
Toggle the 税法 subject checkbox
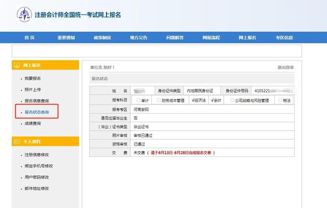(280, 100)
